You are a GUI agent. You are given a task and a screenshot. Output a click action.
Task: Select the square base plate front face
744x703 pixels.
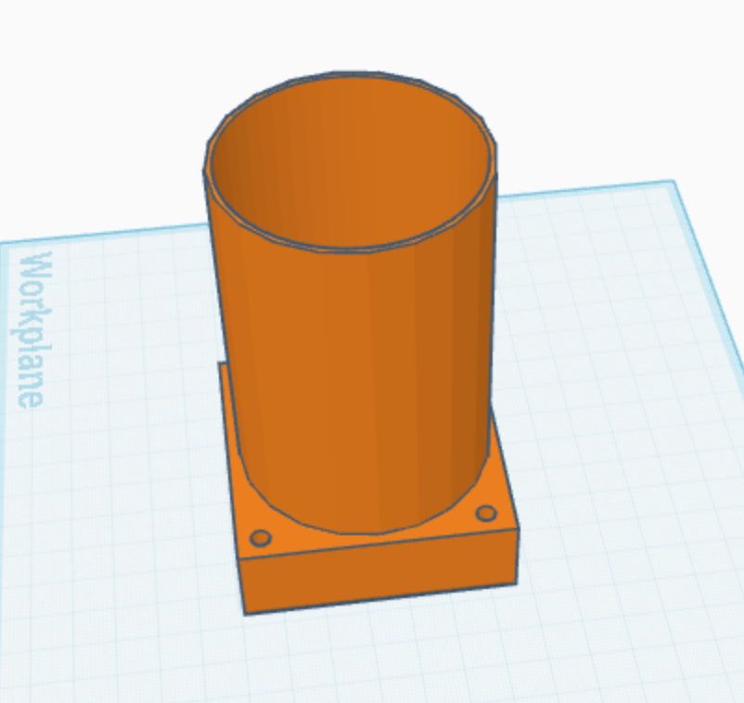pyautogui.click(x=379, y=571)
